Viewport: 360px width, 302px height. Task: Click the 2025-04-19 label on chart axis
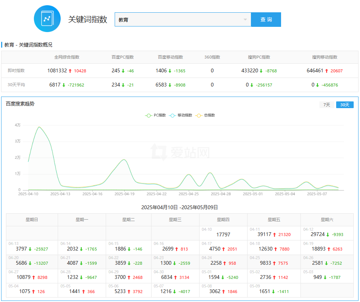pos(124,194)
